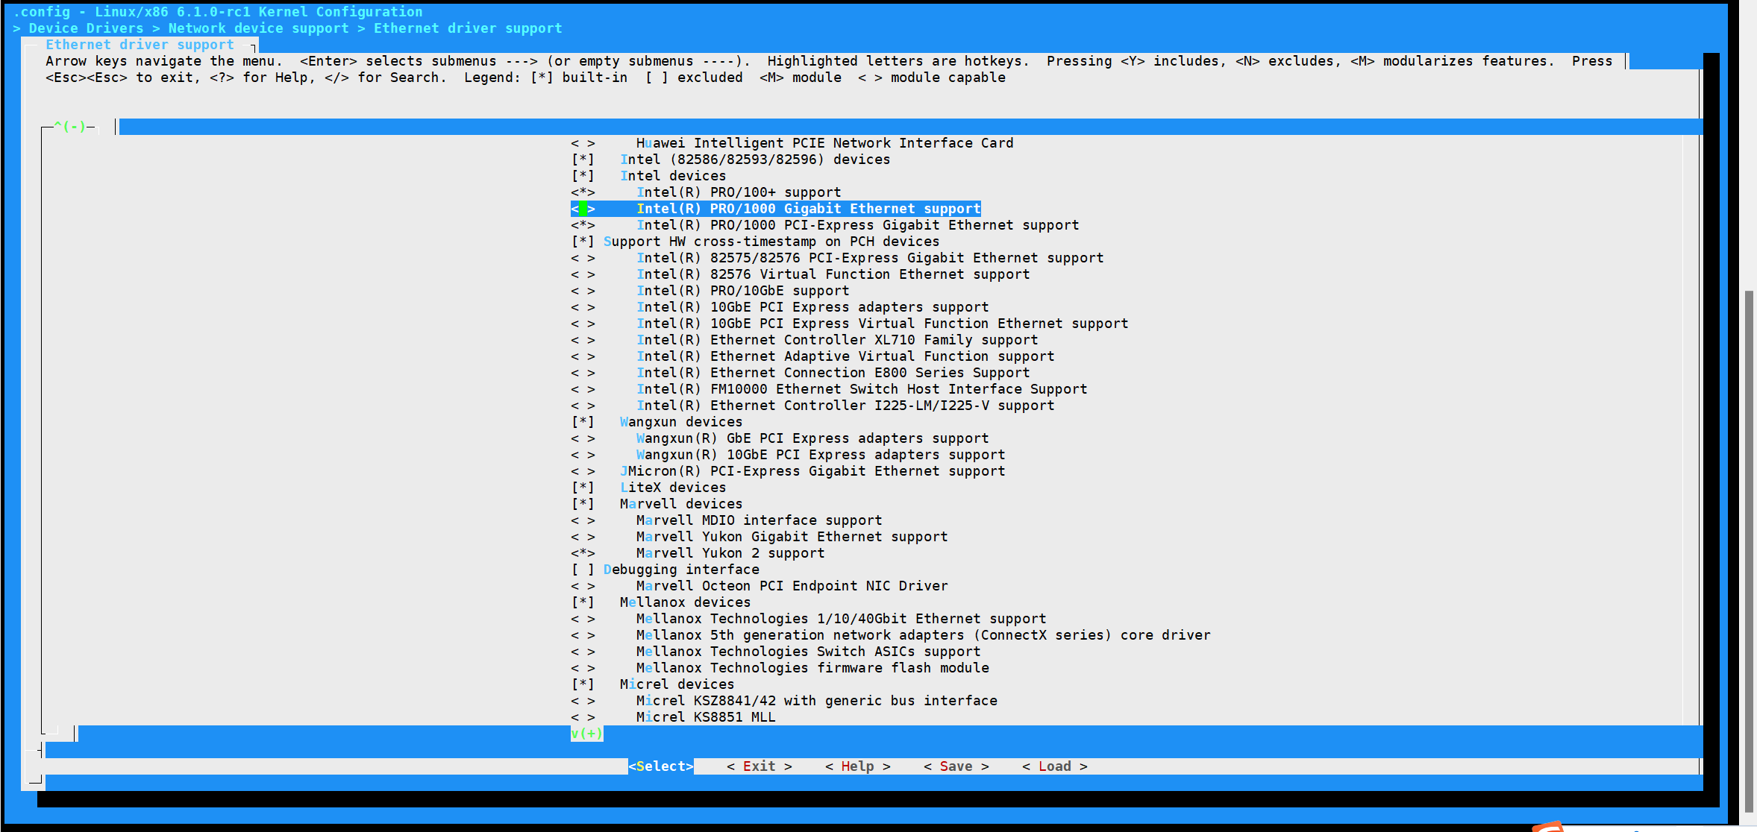This screenshot has height=832, width=1757.
Task: Toggle the Intel devices checkbox
Action: coord(583,176)
